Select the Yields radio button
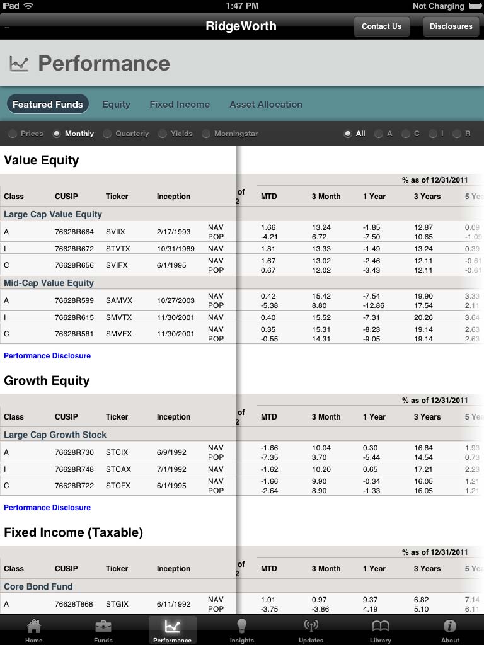 (163, 134)
